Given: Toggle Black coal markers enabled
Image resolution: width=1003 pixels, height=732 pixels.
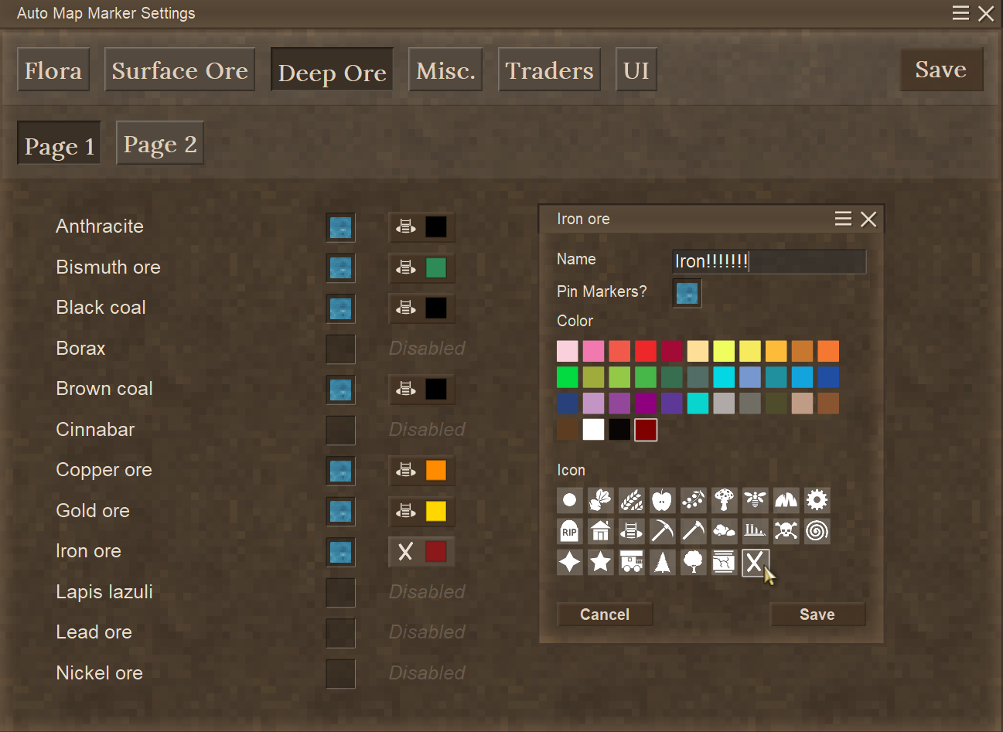Looking at the screenshot, I should [x=341, y=309].
